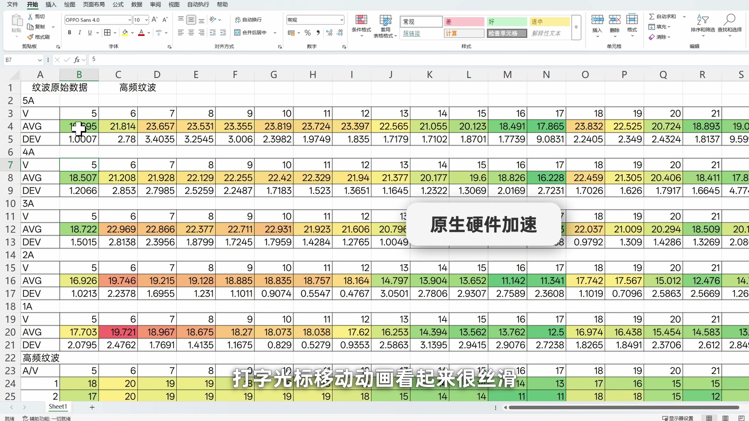
Task: Open the 页面布局 (Page Layout) tab
Action: pos(94,5)
